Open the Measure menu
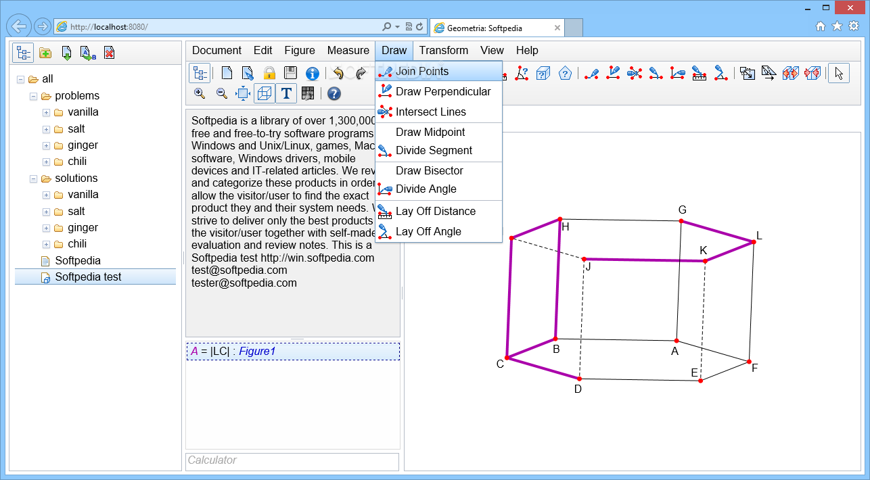Screen dimensions: 870x480 [x=348, y=50]
